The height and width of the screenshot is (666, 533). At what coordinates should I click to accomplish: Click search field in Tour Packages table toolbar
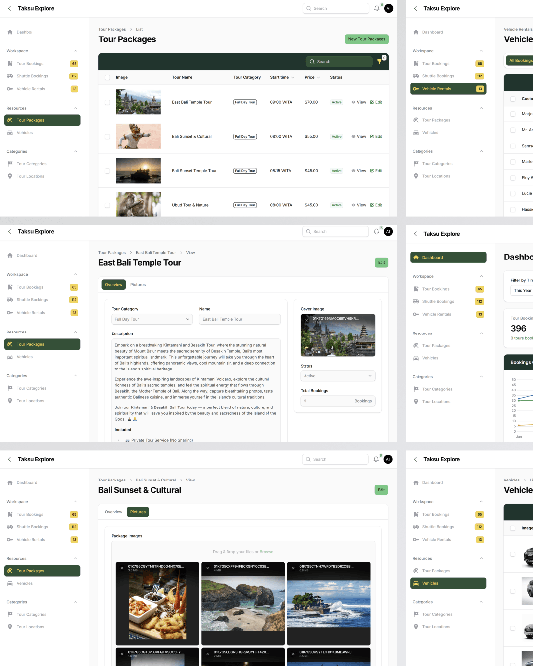[x=339, y=62]
